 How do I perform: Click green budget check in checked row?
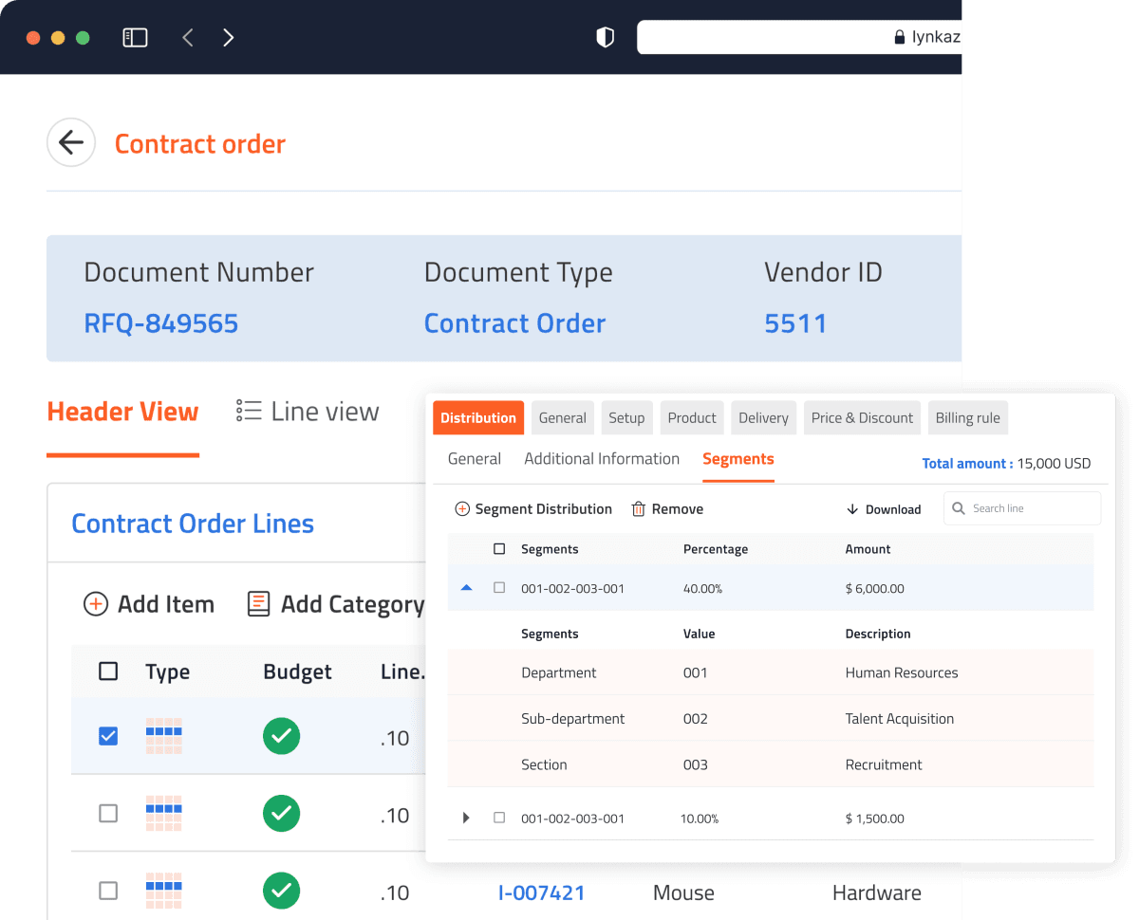pyautogui.click(x=281, y=737)
